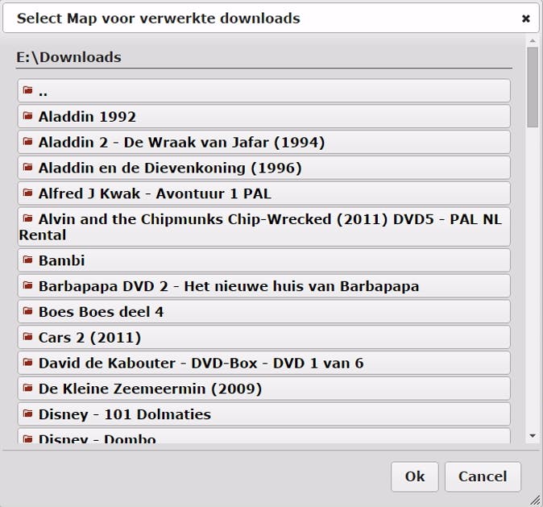Viewport: 543px width, 507px height.
Task: Open the Aladdin 1992 folder
Action: click(x=264, y=116)
